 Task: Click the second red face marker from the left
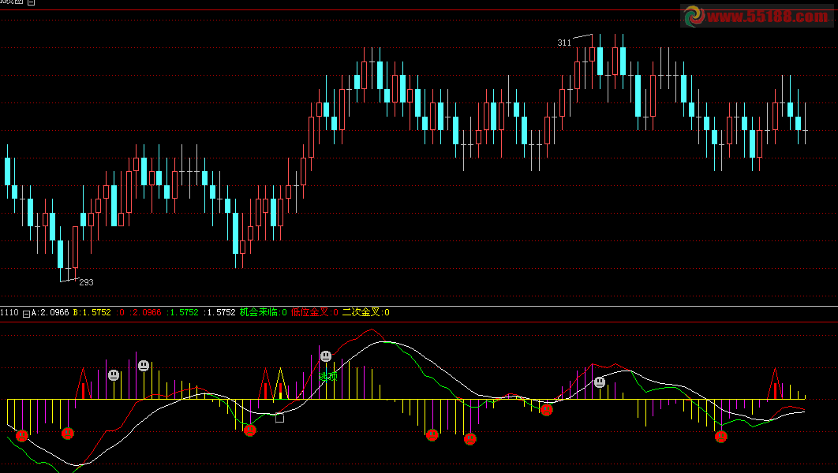(67, 433)
